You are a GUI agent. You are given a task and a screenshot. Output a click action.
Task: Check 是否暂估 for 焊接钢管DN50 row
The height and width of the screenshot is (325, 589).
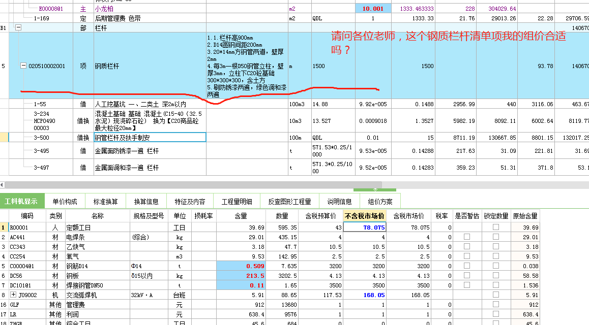467,285
